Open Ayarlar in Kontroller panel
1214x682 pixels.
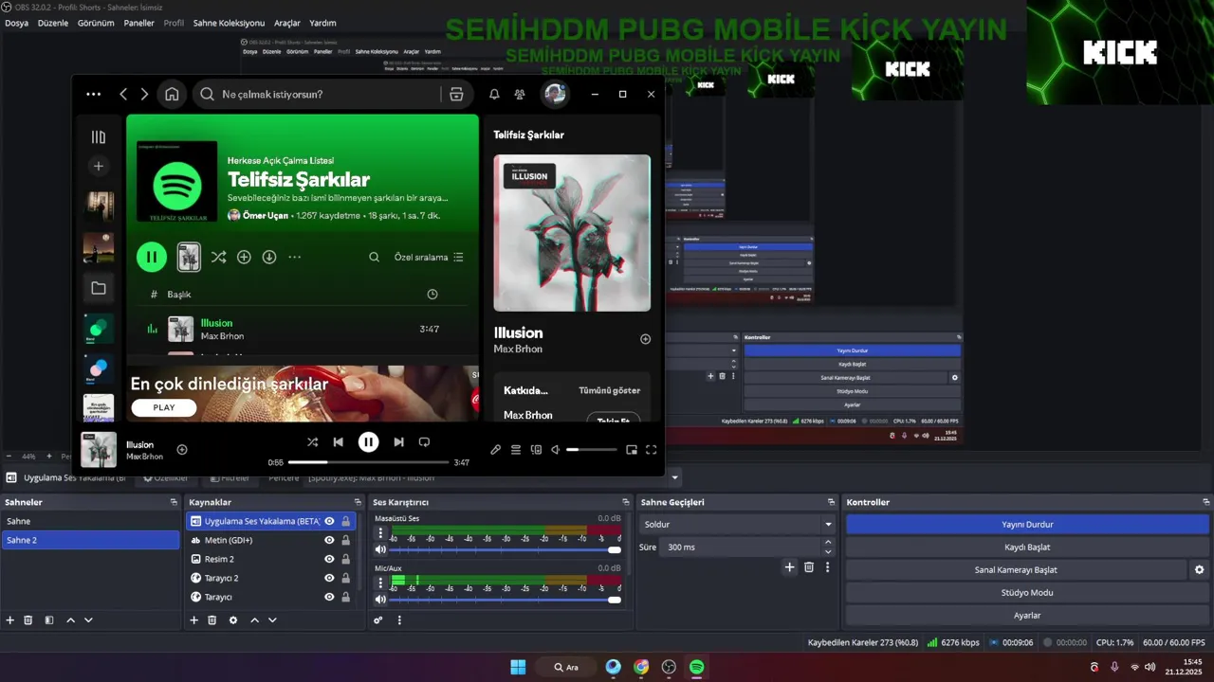click(1027, 616)
